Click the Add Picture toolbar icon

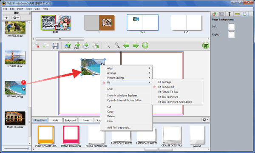click(x=67, y=45)
